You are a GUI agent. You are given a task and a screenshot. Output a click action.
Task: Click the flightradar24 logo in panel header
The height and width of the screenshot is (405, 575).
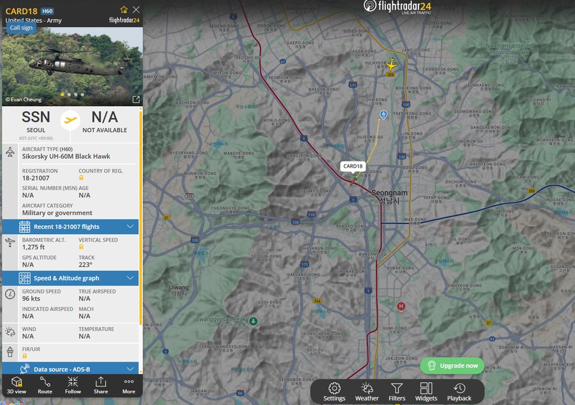click(x=125, y=20)
